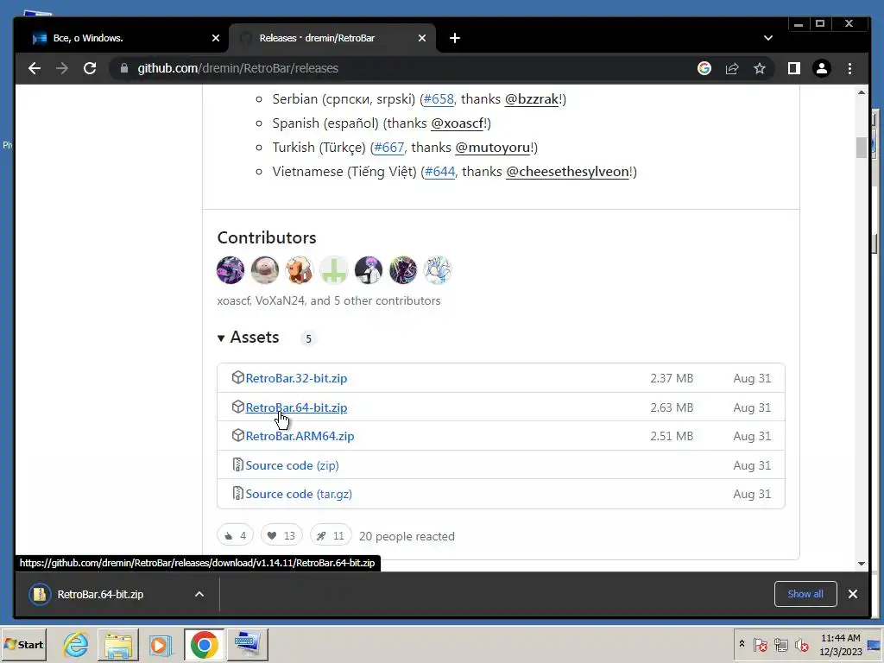Viewport: 884px width, 663px height.
Task: Bookmark this page with the star
Action: [760, 68]
